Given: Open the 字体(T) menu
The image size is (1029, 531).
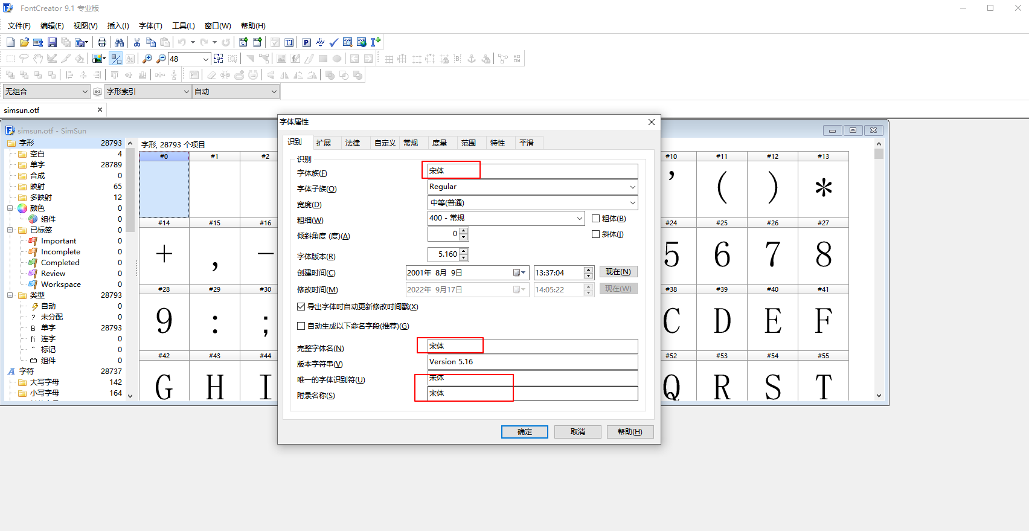Looking at the screenshot, I should [150, 26].
